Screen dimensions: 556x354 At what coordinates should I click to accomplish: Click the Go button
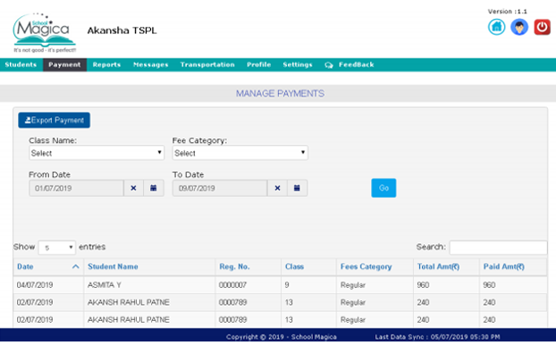coord(383,188)
